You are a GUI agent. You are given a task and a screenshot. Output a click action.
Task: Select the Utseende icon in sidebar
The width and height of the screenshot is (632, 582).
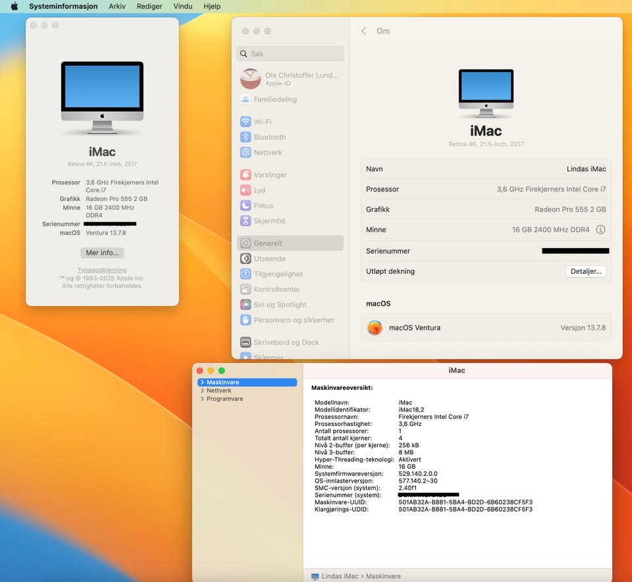click(x=246, y=259)
